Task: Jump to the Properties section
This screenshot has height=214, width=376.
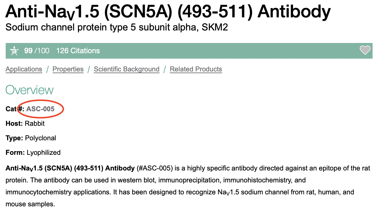Action: tap(68, 69)
